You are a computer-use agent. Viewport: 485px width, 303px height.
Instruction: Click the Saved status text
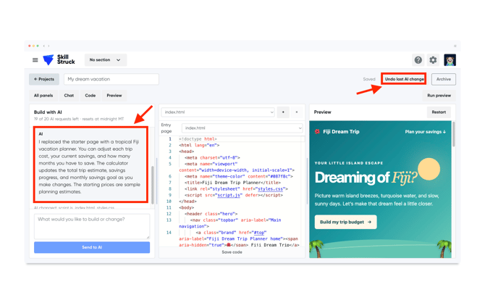pyautogui.click(x=369, y=79)
